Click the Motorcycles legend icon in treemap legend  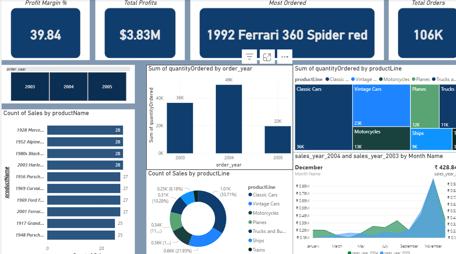pos(380,79)
